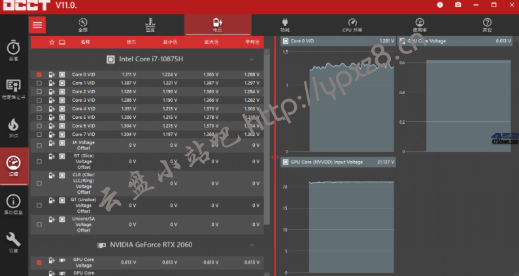Sort by the 最小值 minimum column header
This screenshot has height=276, width=519.
[x=170, y=42]
